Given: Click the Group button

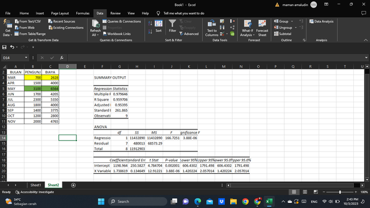Looking at the screenshot, I should [282, 21].
